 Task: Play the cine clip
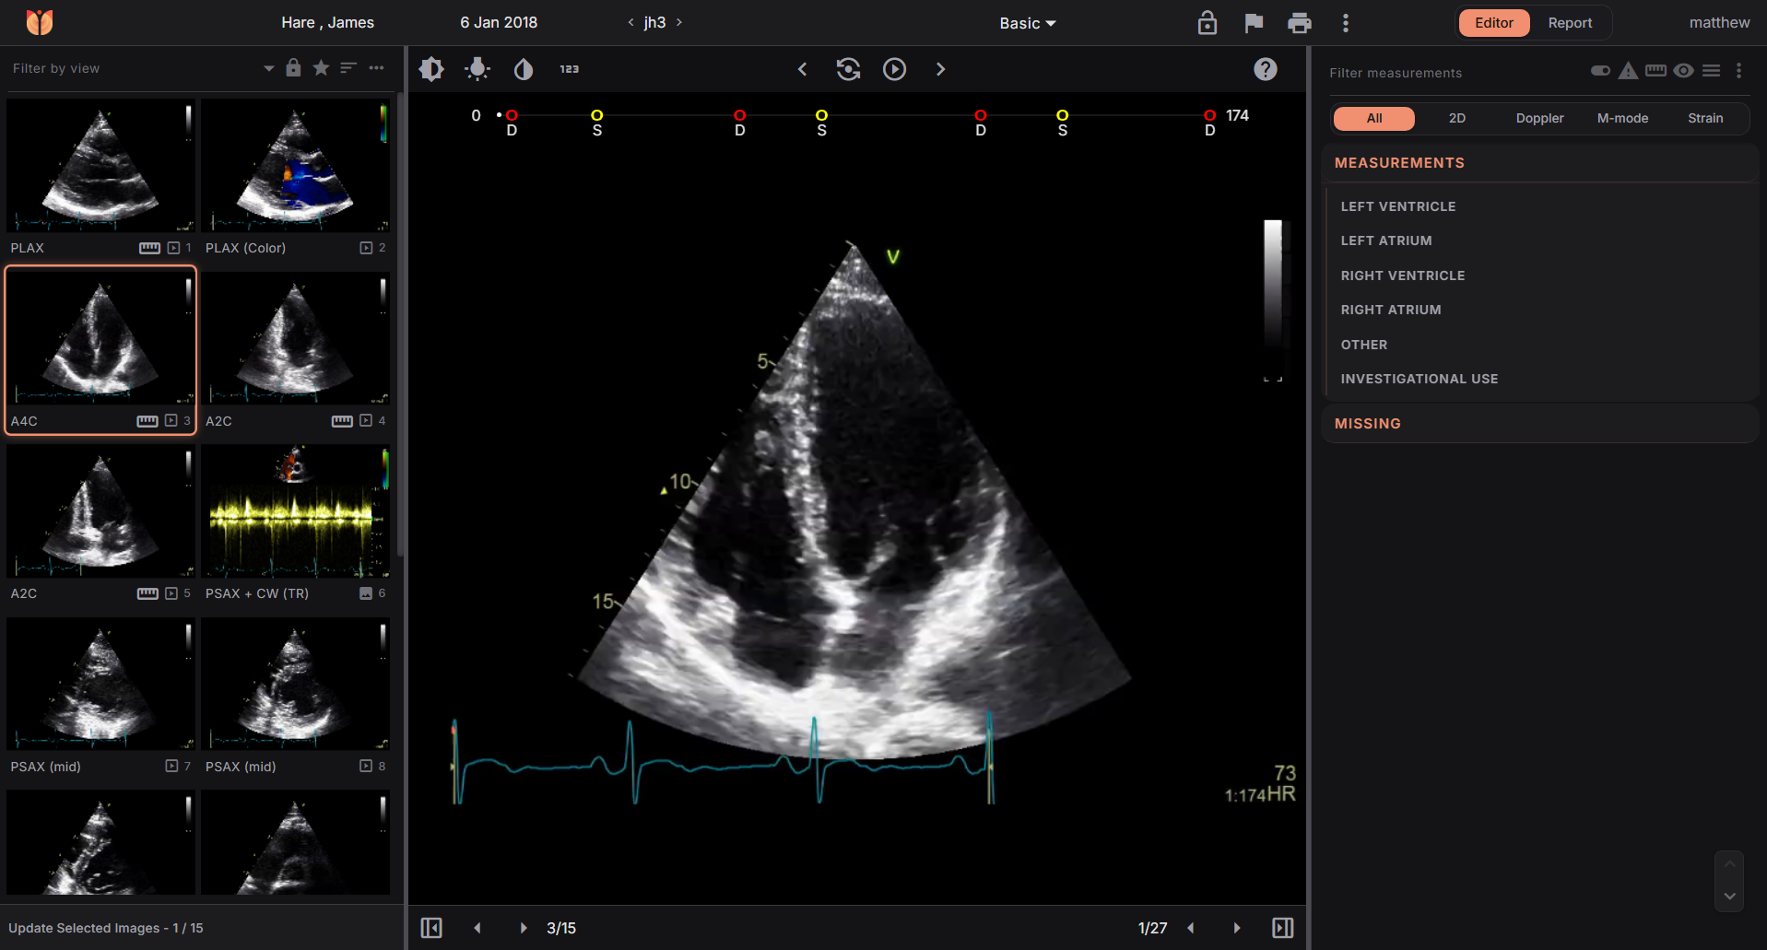(x=894, y=68)
